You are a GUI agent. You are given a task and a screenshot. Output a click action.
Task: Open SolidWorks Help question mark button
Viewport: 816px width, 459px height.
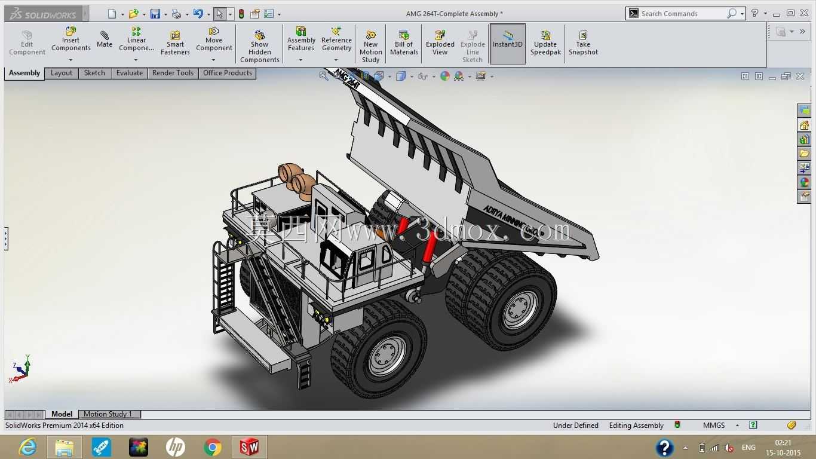[x=754, y=13]
